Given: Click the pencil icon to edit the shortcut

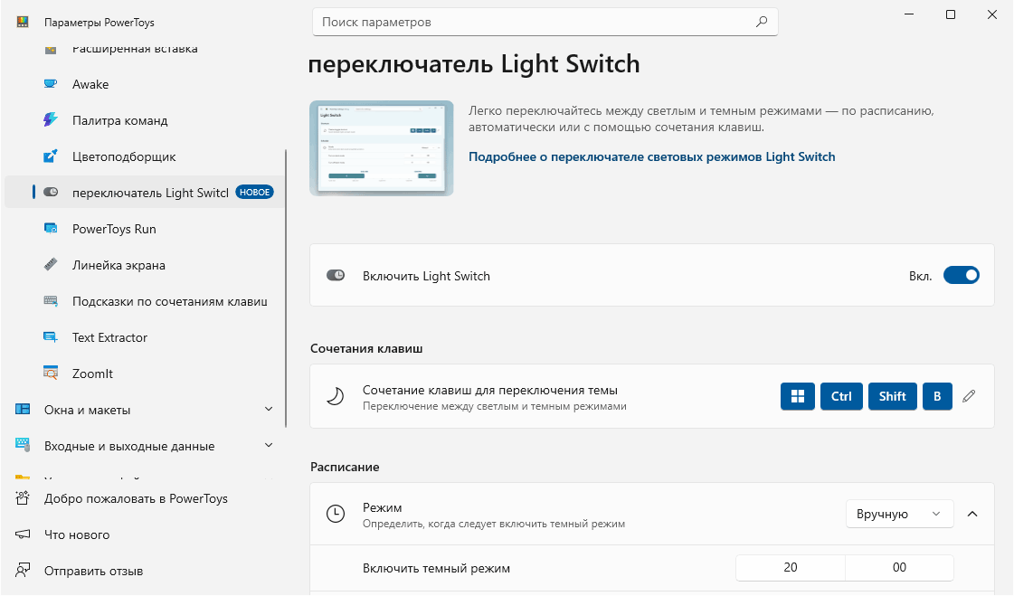Looking at the screenshot, I should point(969,396).
